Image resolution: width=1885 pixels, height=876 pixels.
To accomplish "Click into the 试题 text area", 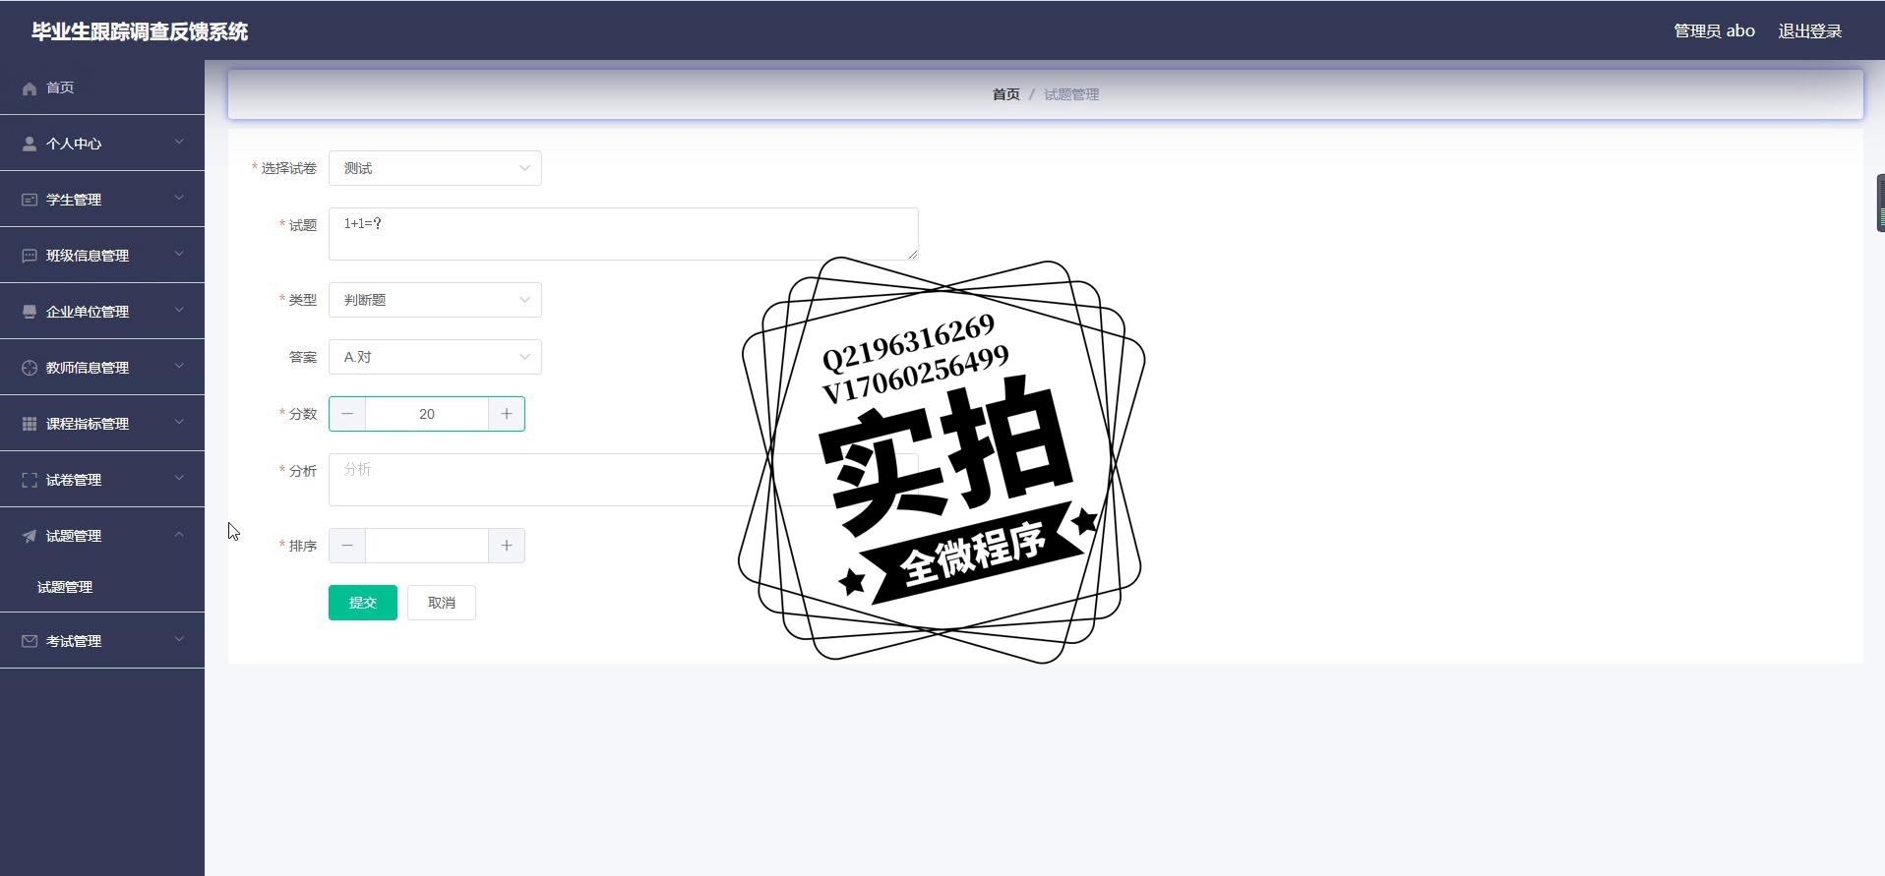I will click(624, 234).
